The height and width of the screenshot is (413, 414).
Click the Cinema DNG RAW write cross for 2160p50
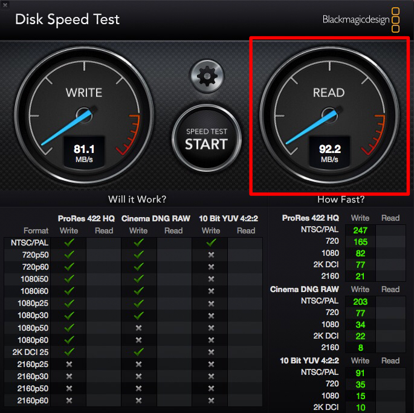coord(138,388)
